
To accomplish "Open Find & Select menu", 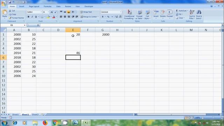I will coord(199,14).
